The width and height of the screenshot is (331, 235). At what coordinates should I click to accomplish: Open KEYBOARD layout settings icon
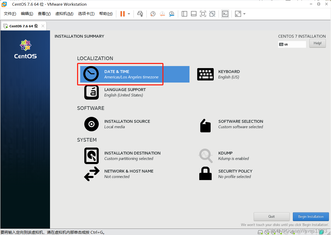click(x=205, y=74)
